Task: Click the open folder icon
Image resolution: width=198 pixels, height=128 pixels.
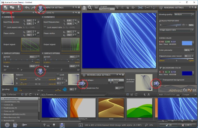Action: tap(12, 8)
